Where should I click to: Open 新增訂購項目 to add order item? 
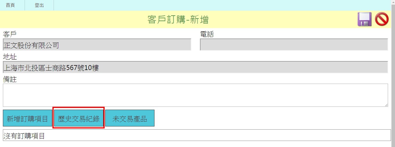(x=28, y=118)
